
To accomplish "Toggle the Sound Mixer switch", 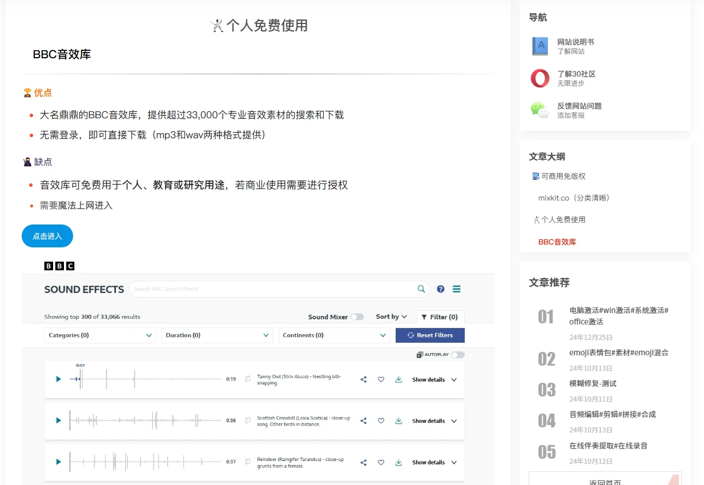I will tap(357, 317).
